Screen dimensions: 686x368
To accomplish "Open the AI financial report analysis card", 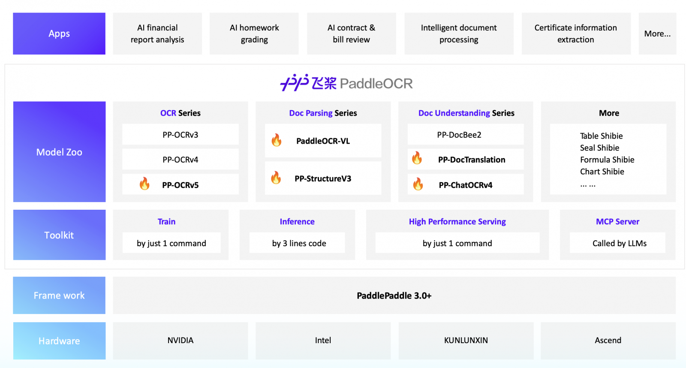I will (157, 33).
